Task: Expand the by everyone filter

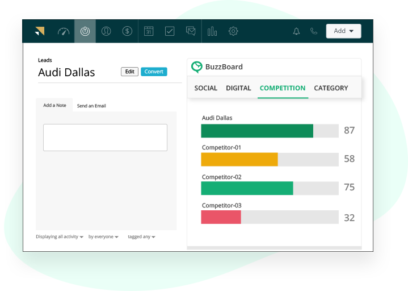Action: pos(103,236)
